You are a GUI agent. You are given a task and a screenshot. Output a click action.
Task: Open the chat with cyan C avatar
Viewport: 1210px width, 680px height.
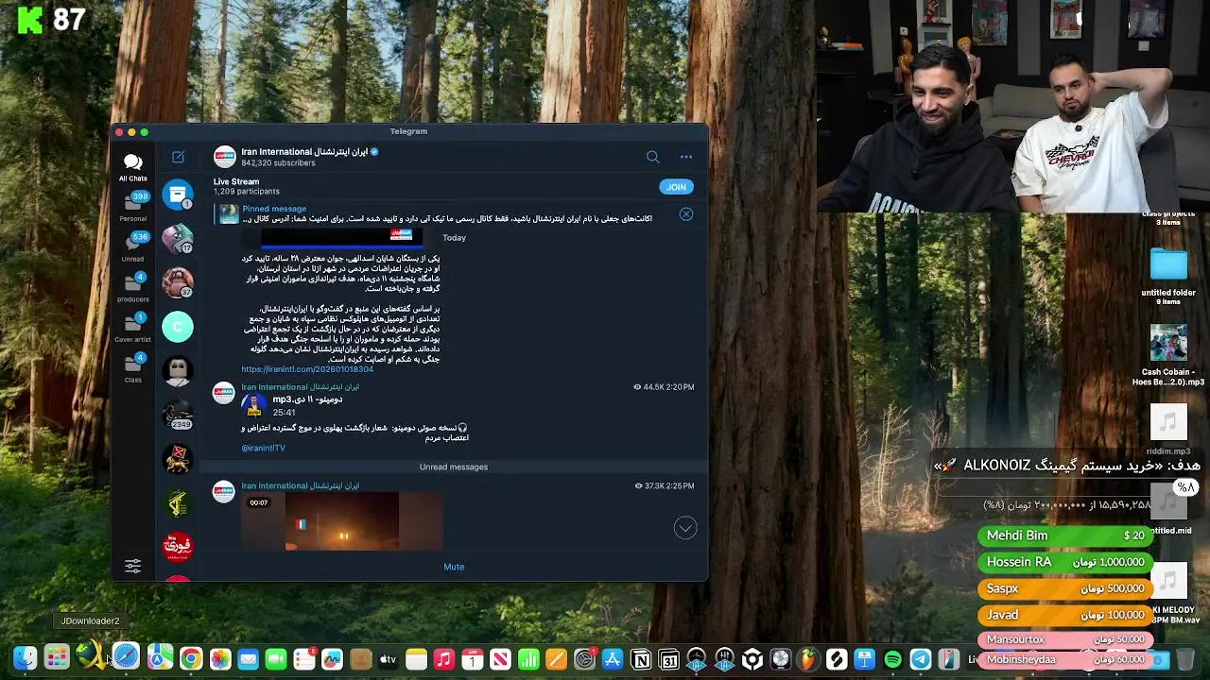(x=178, y=327)
